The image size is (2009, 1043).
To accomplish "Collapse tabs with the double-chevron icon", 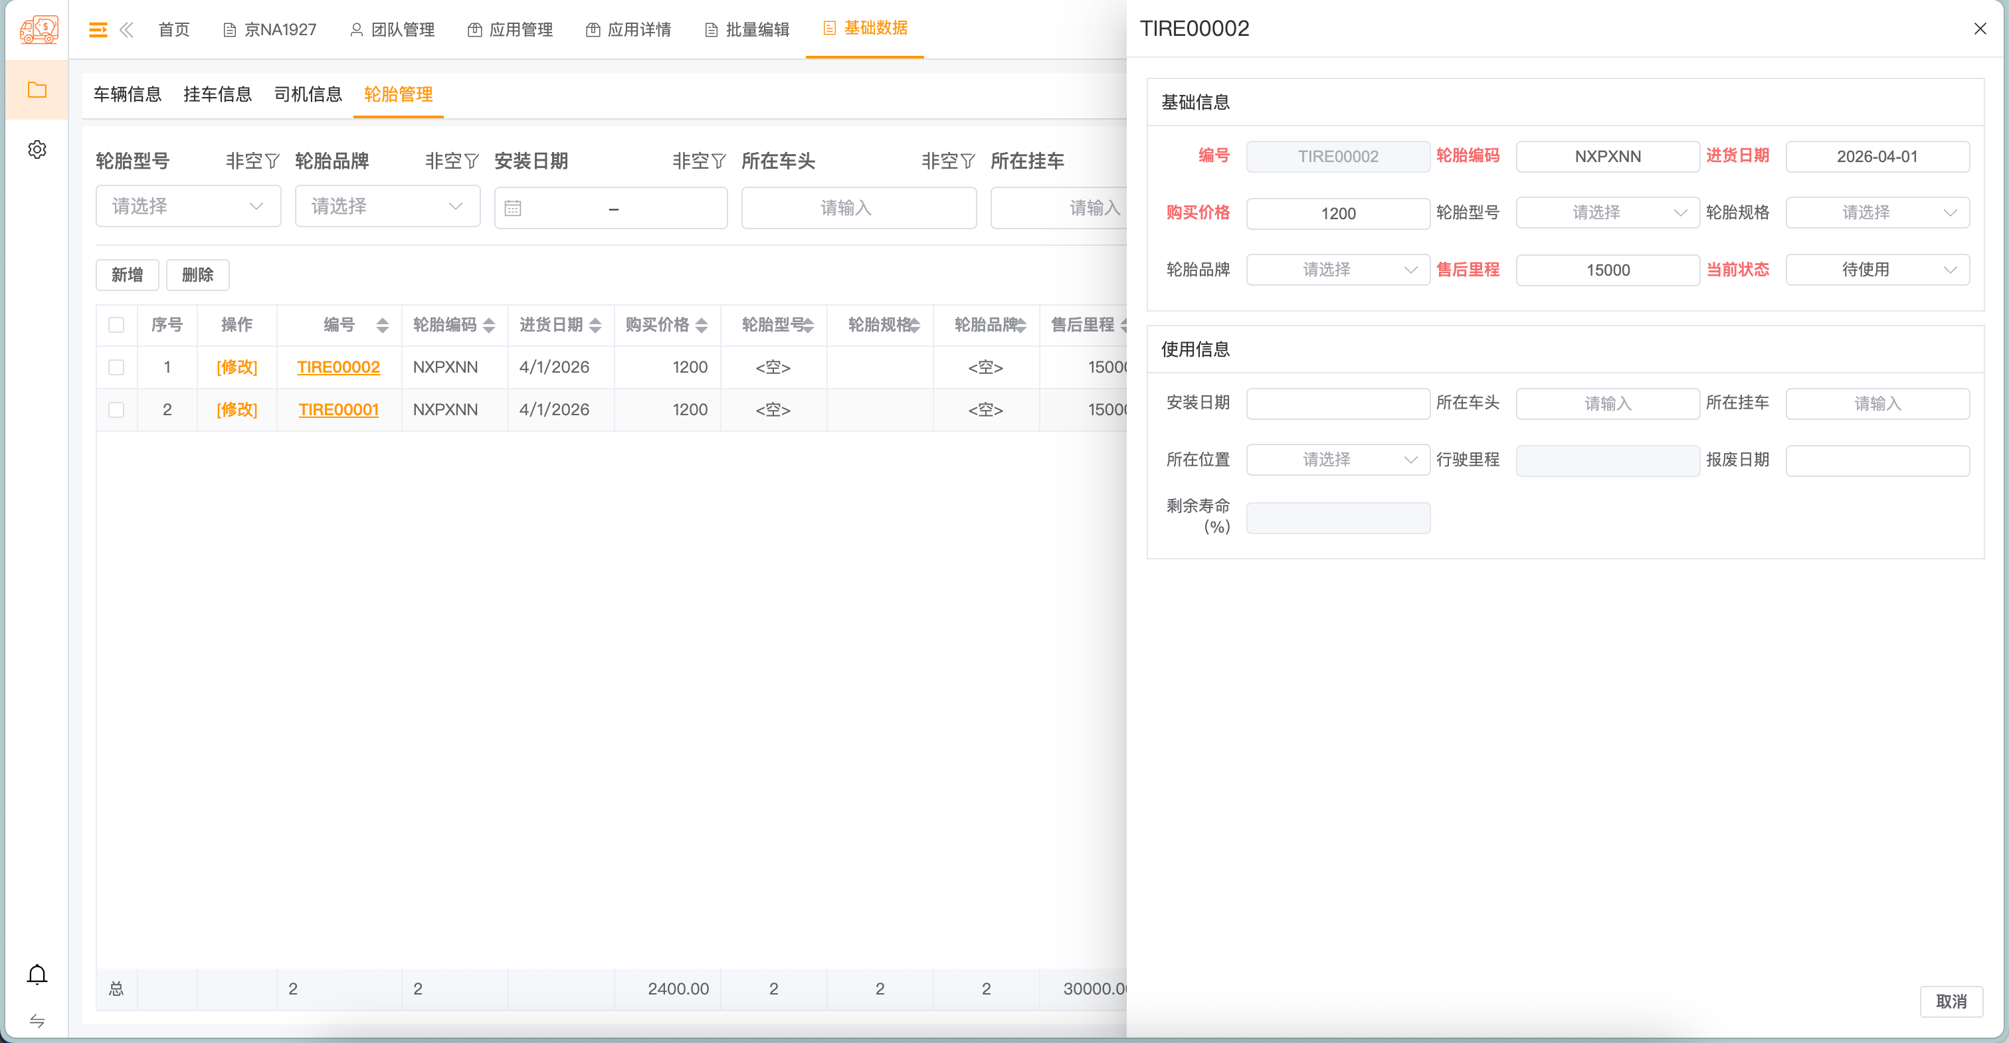I will tap(127, 29).
